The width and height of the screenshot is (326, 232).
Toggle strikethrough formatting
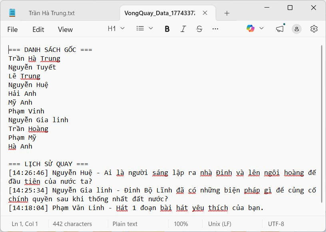199,28
